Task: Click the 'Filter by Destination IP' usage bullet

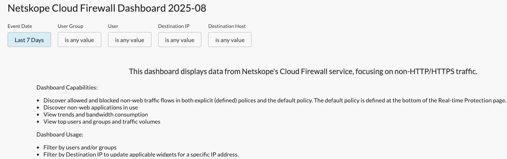Action: click(x=141, y=154)
